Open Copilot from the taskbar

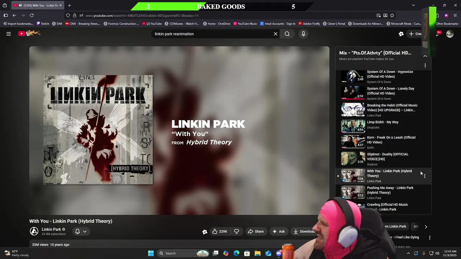(x=226, y=253)
